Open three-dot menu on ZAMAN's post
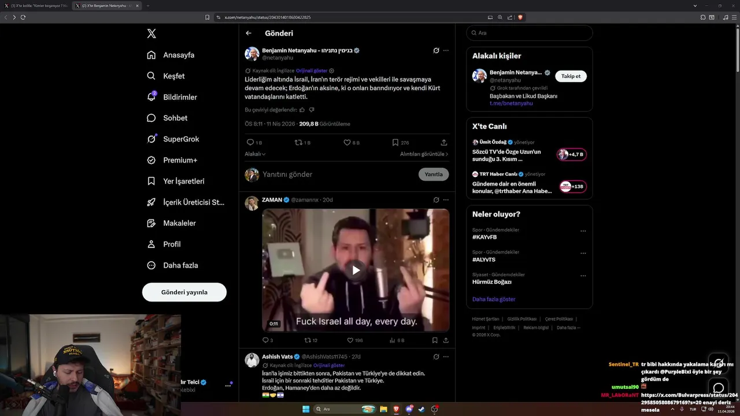The width and height of the screenshot is (740, 416). (446, 200)
